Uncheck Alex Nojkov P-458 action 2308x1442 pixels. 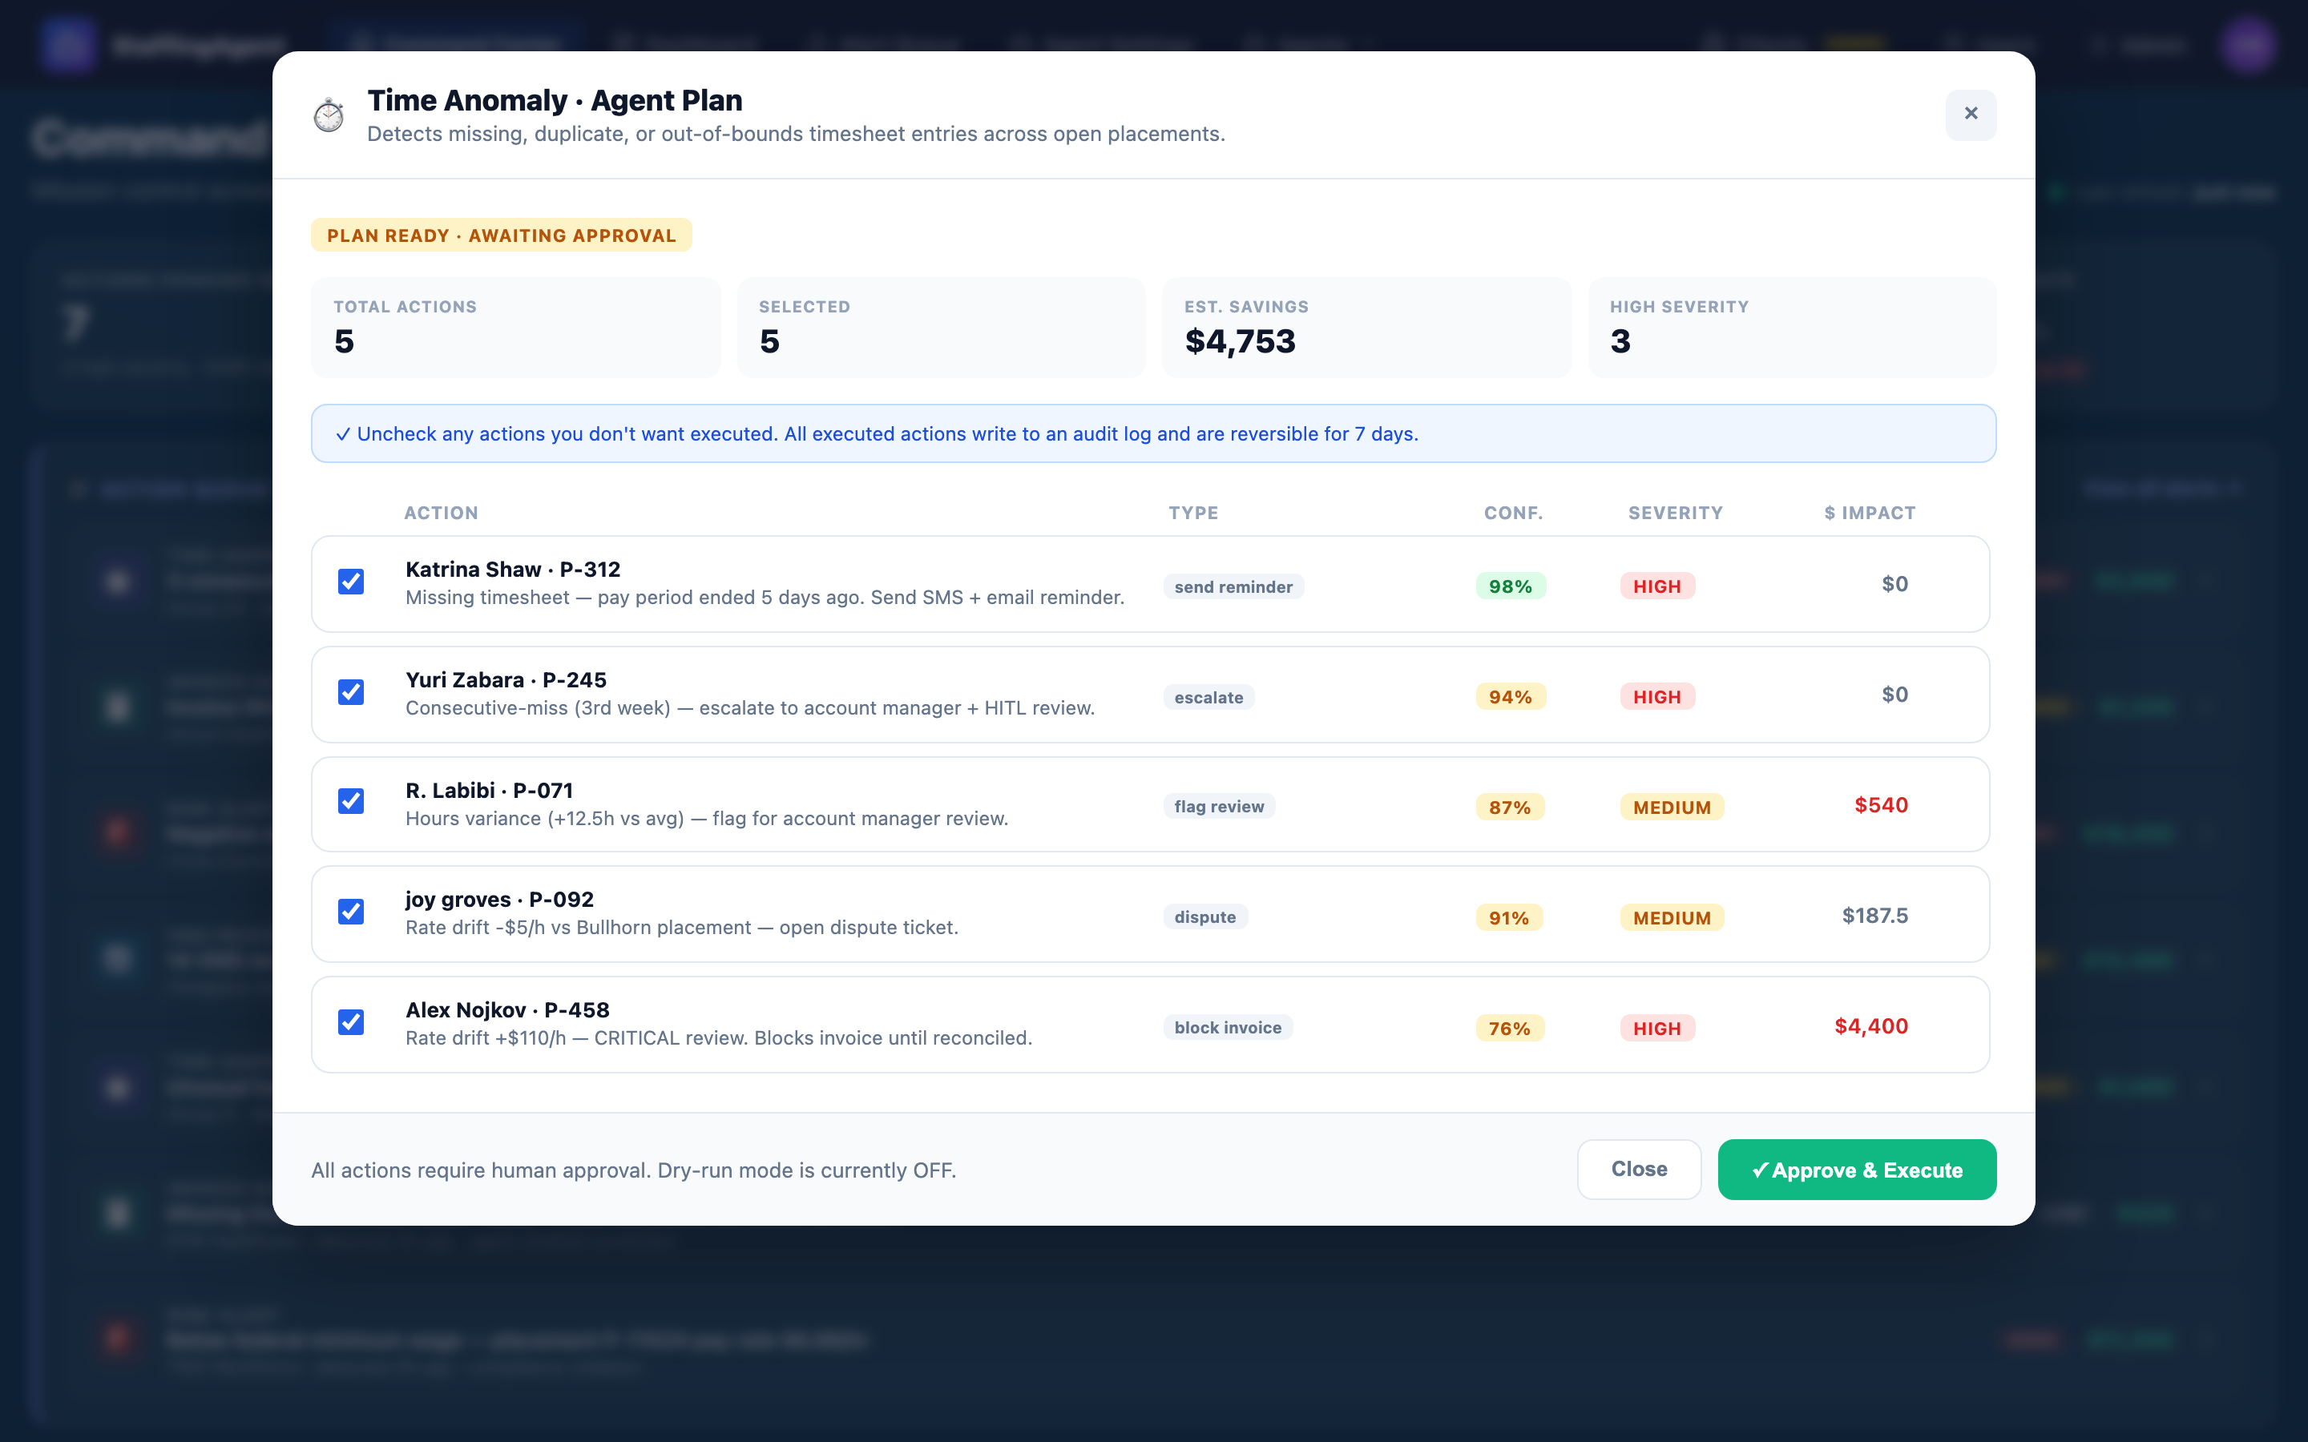pos(351,1023)
